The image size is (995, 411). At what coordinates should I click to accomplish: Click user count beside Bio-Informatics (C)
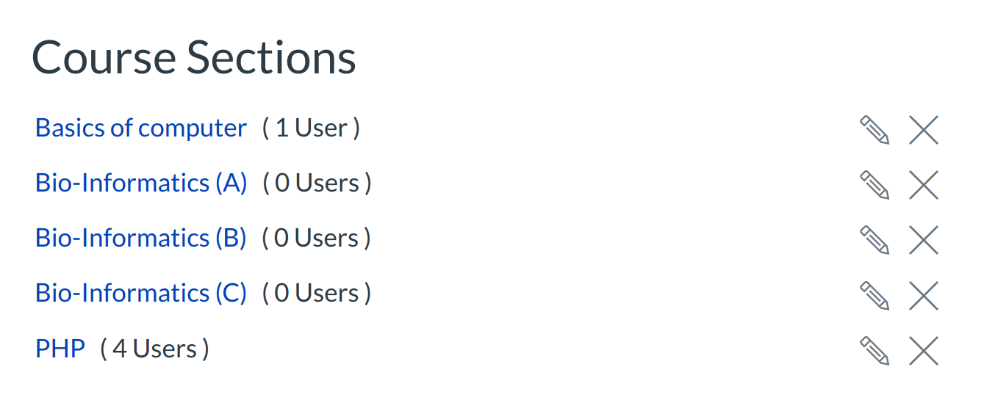[x=317, y=294]
